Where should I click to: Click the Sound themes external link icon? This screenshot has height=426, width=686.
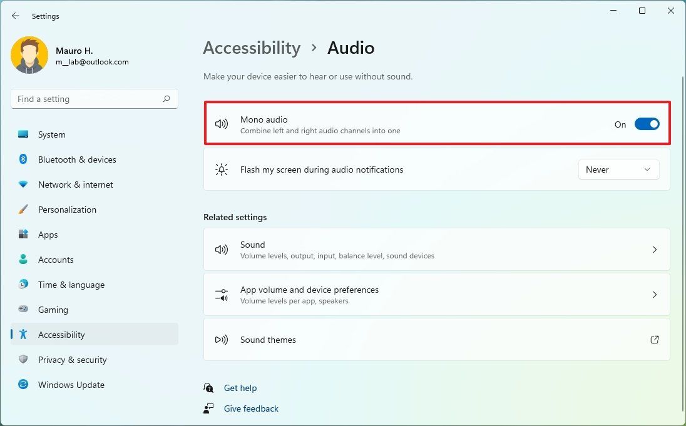pyautogui.click(x=655, y=340)
